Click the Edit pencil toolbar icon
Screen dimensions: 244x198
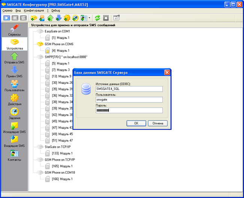116,18
